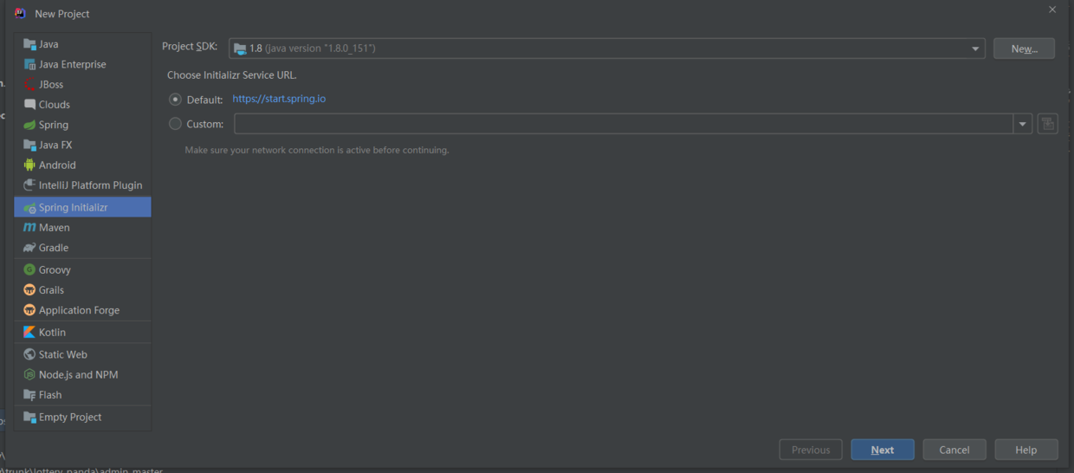
Task: Click the Java folder icon in sidebar
Action: pos(29,44)
